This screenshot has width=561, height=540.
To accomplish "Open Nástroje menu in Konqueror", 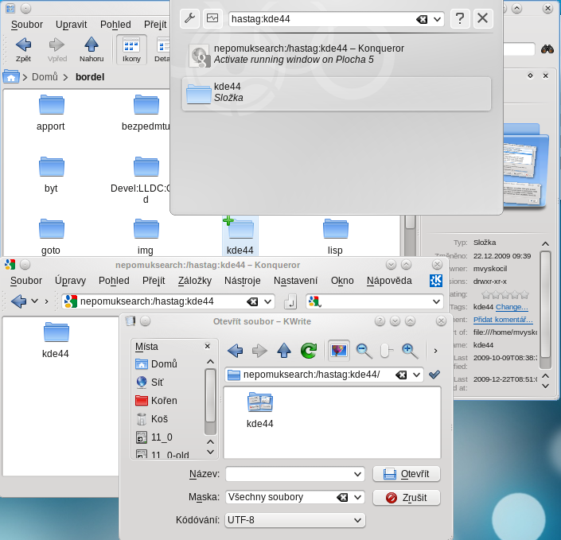I will [x=243, y=281].
